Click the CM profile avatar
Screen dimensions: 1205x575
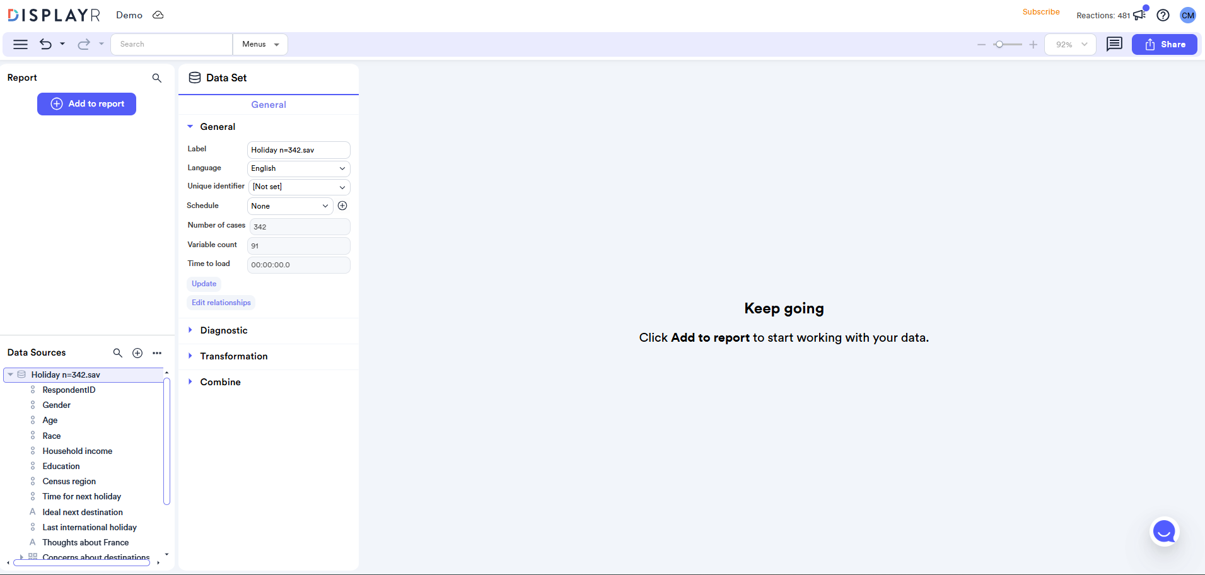[1187, 15]
